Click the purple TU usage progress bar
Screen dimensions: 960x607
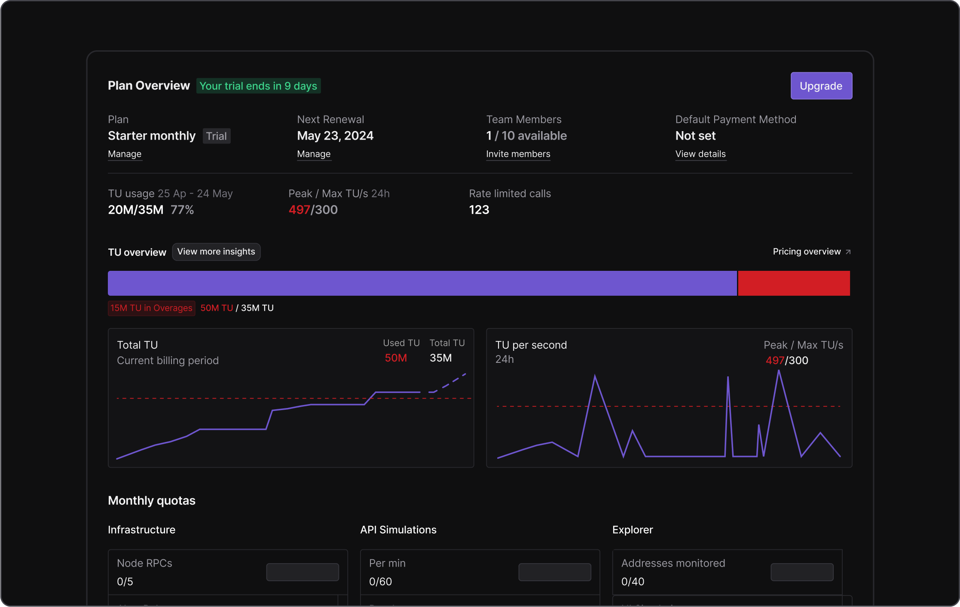421,283
